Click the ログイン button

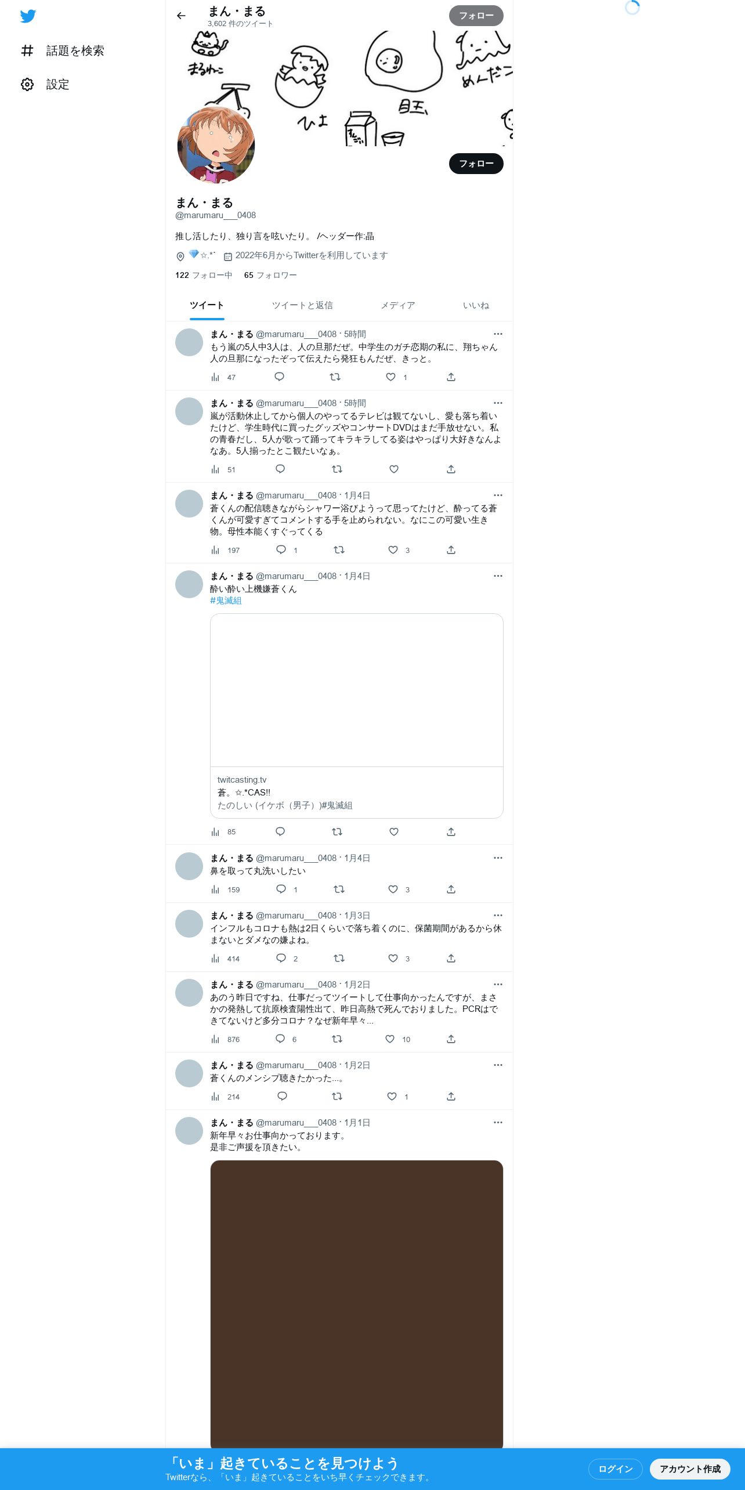616,1469
